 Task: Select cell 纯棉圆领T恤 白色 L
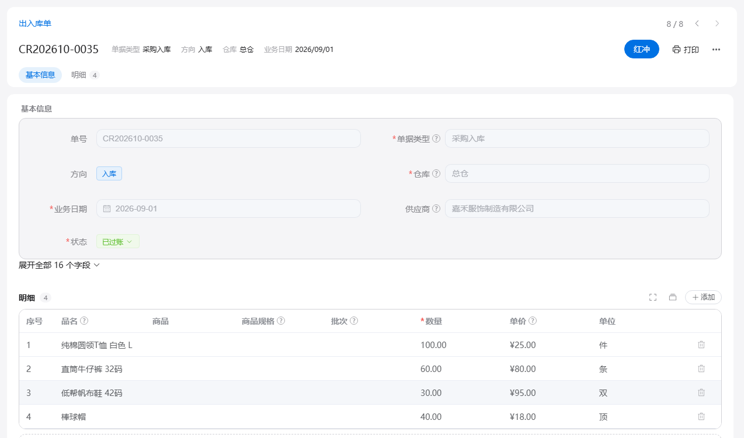(97, 345)
